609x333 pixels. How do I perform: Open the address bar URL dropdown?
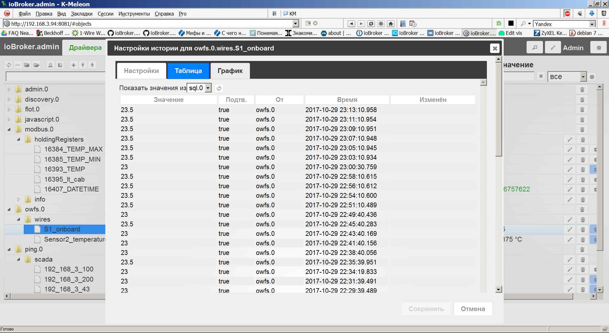[x=296, y=23]
